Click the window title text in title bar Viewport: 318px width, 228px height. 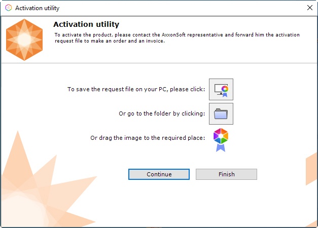point(37,8)
